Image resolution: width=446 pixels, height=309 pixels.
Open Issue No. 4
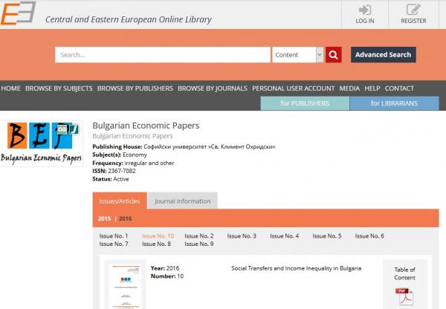coord(284,236)
